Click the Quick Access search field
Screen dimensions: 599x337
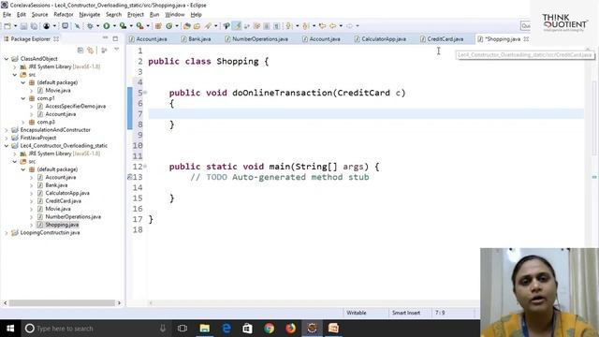click(x=526, y=25)
